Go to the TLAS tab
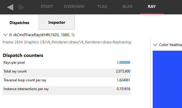This screenshot has height=108, width=182. 102,6
